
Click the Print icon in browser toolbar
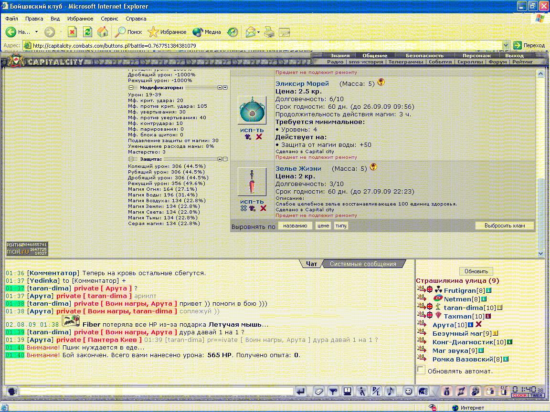point(269,32)
